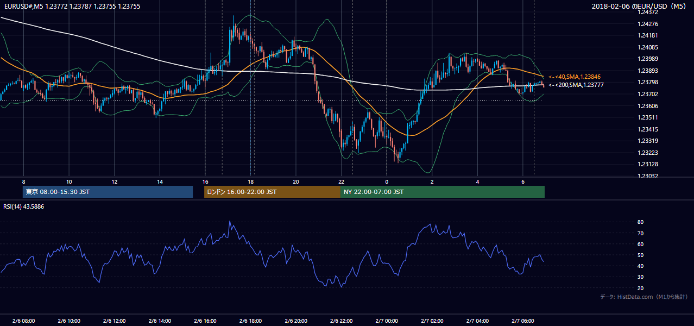Click price level 1.24372 on the axis

(x=649, y=12)
